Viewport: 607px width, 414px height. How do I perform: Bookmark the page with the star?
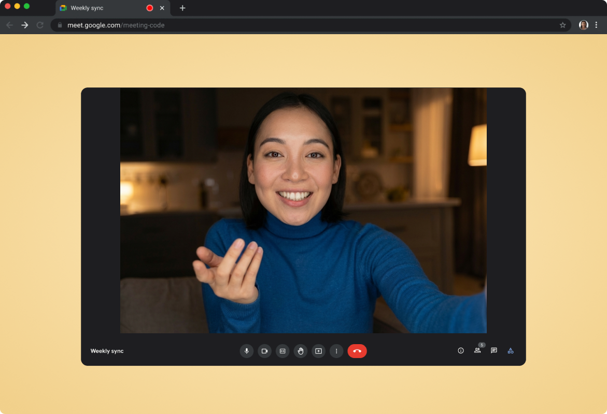pos(563,25)
